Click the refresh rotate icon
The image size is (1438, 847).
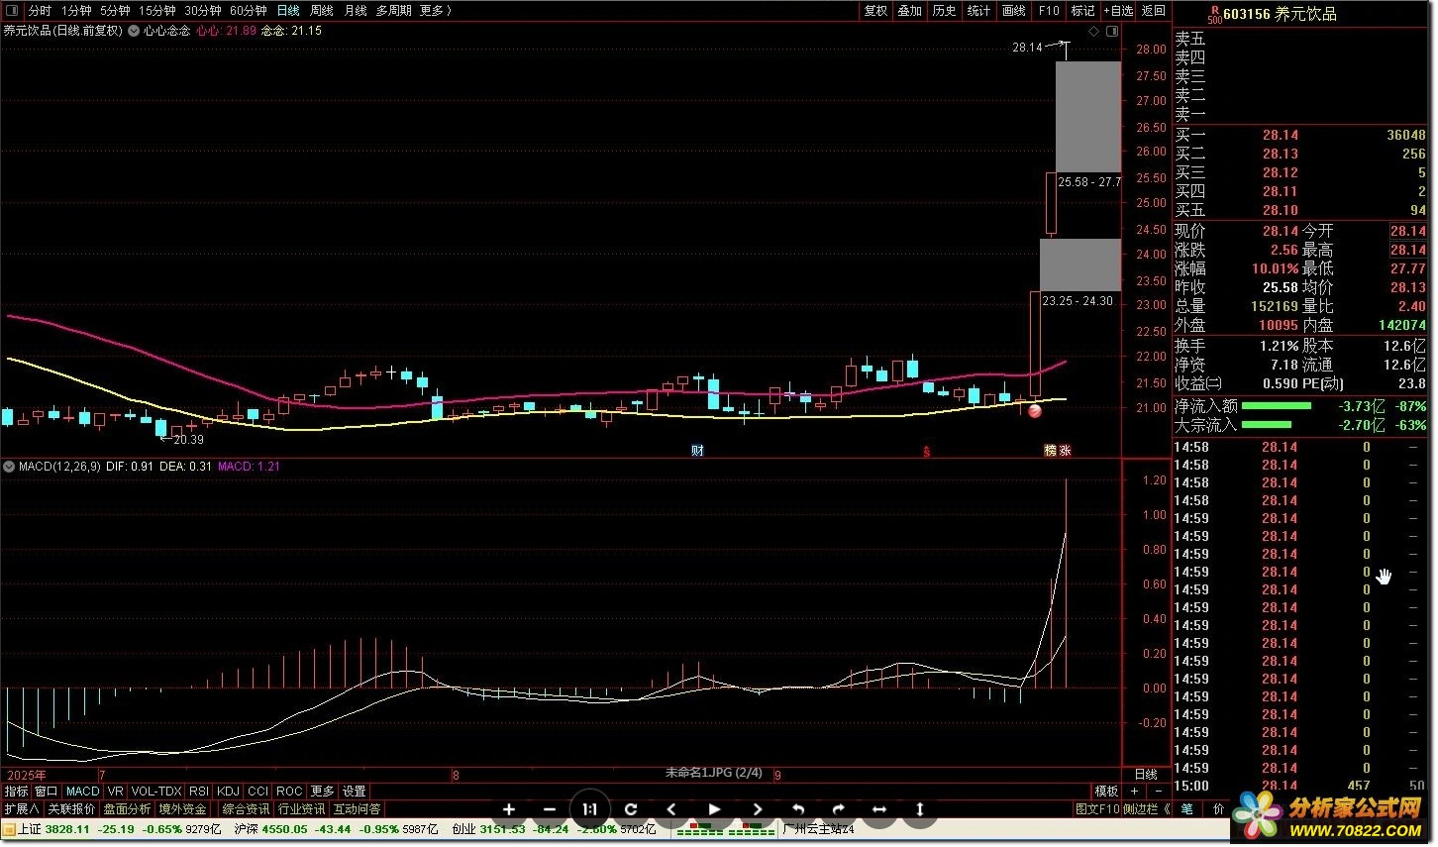click(630, 809)
